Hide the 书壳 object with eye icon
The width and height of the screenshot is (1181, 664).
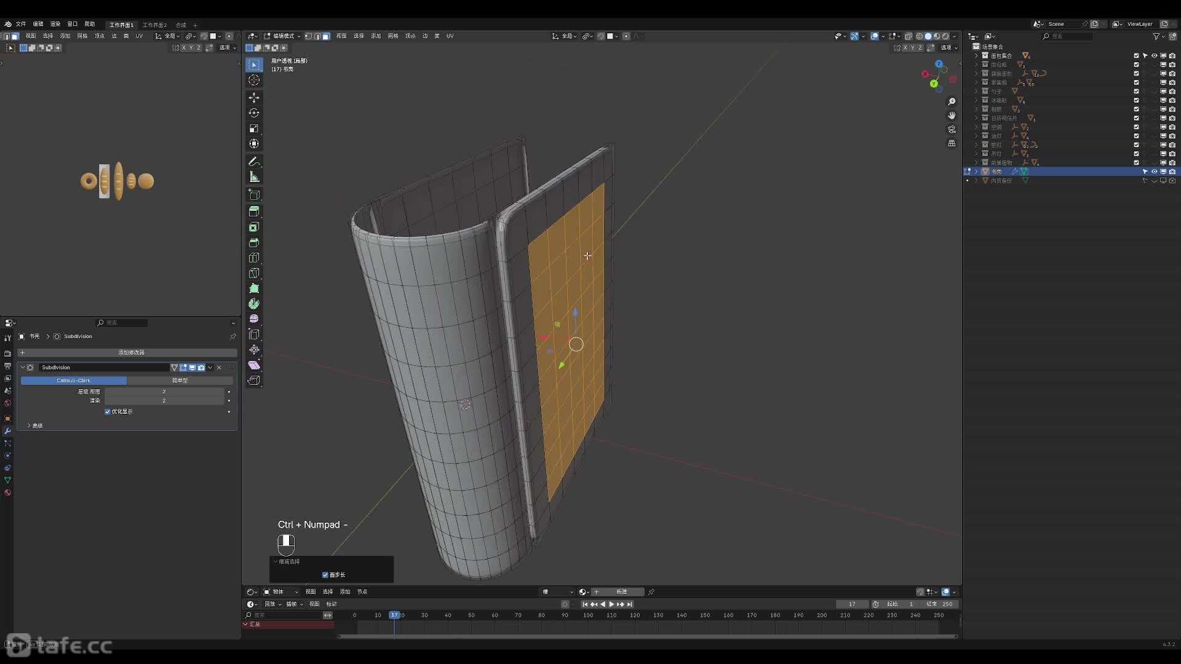[1154, 172]
